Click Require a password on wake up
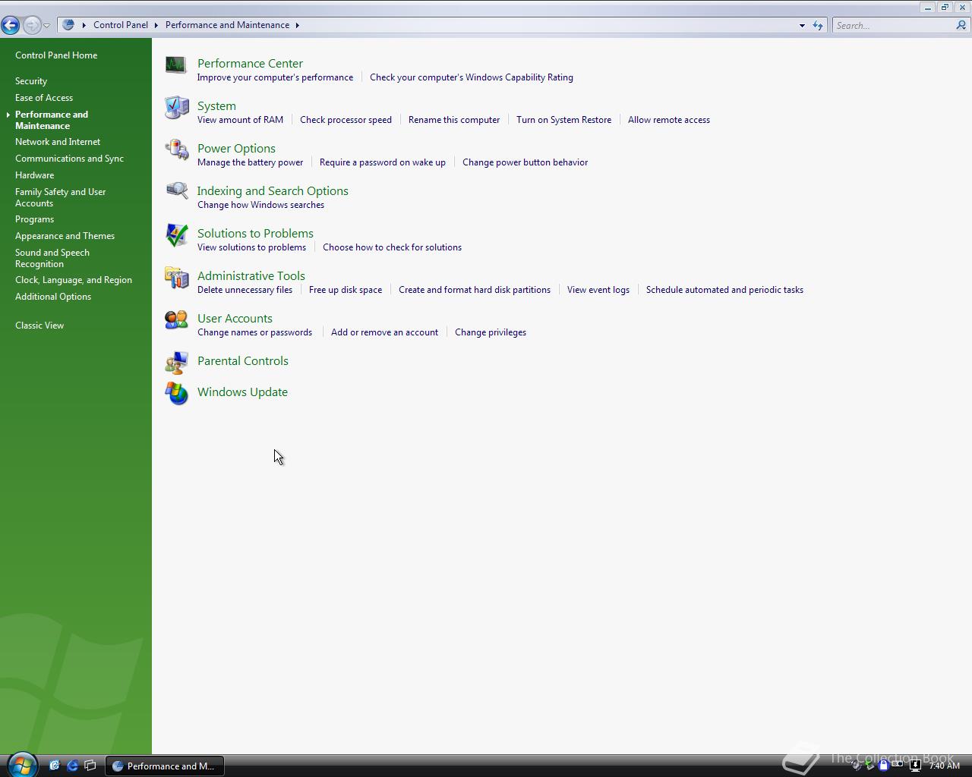The image size is (972, 777). [x=383, y=162]
